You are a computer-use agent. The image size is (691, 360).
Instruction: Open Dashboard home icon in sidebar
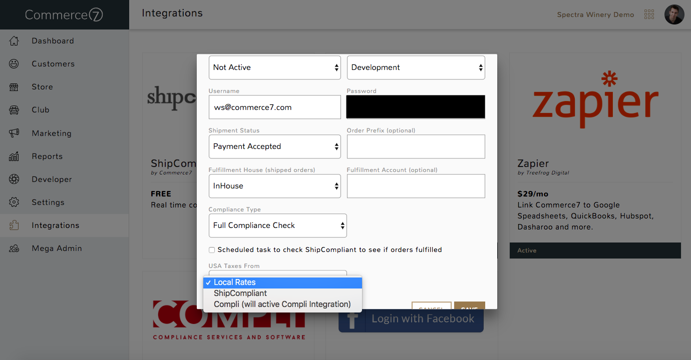pos(14,41)
